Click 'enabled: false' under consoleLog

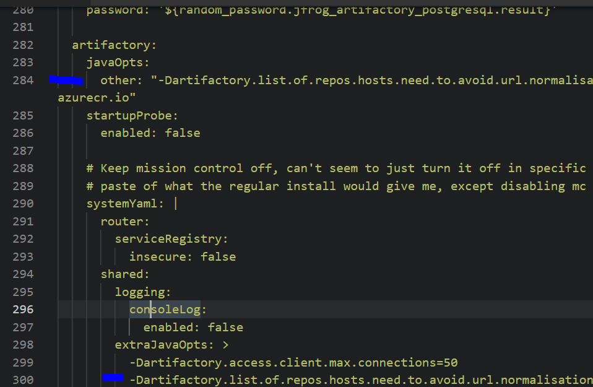click(193, 327)
